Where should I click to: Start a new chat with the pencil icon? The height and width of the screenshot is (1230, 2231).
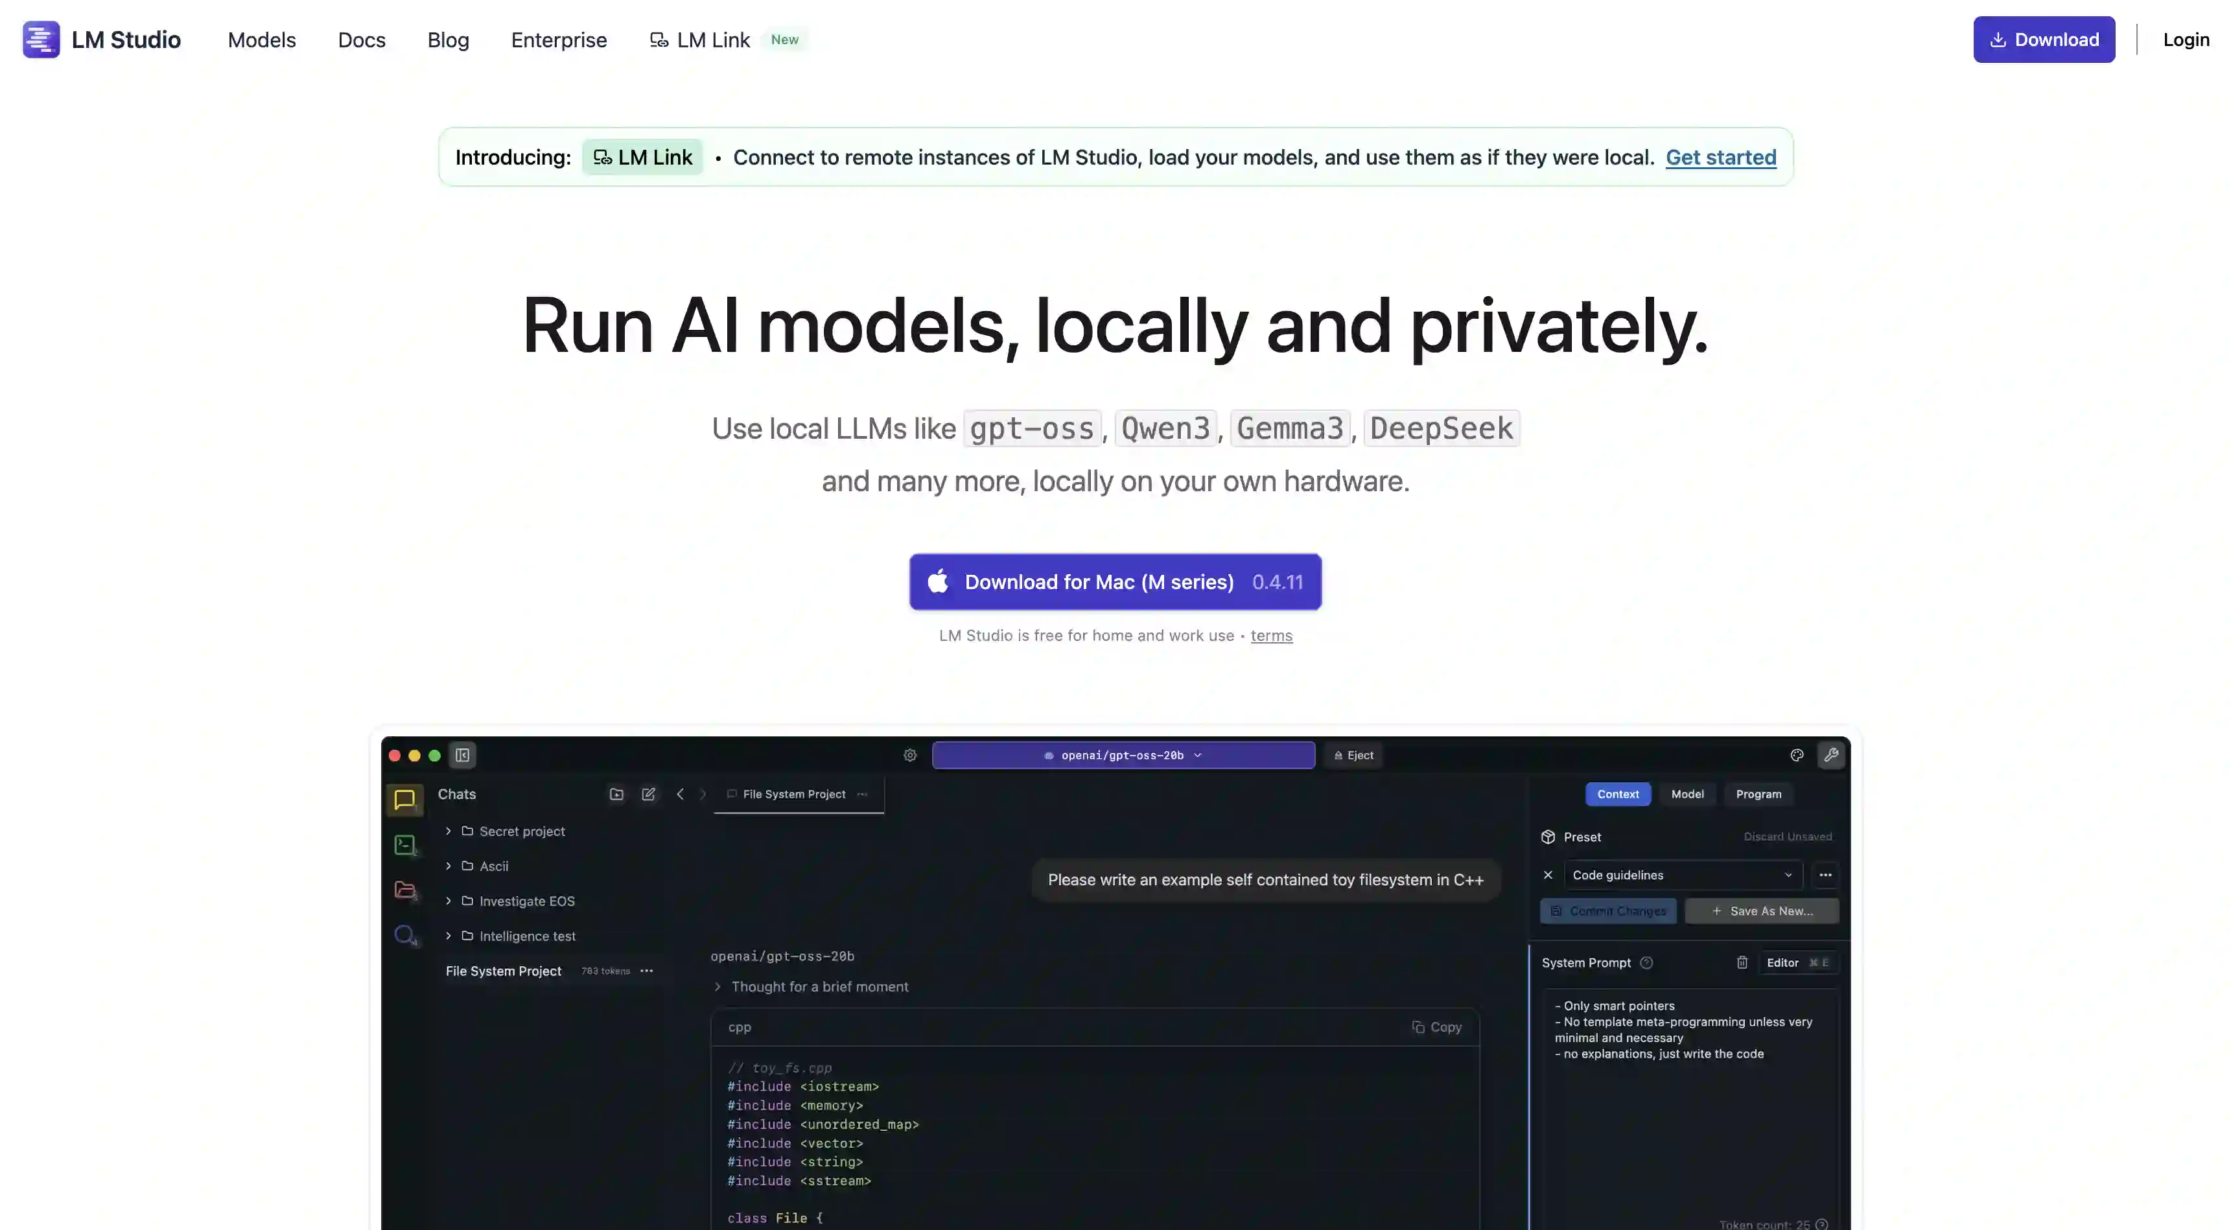tap(648, 793)
